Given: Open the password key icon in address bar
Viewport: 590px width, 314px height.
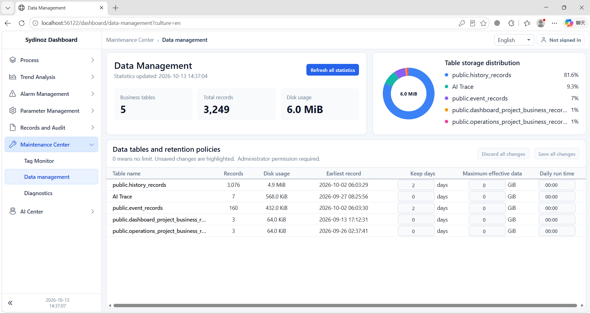Looking at the screenshot, I should pyautogui.click(x=461, y=23).
